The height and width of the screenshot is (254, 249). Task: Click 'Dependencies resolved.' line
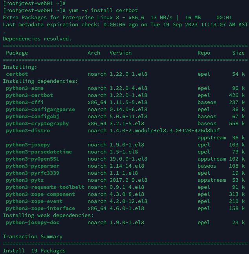[37, 39]
